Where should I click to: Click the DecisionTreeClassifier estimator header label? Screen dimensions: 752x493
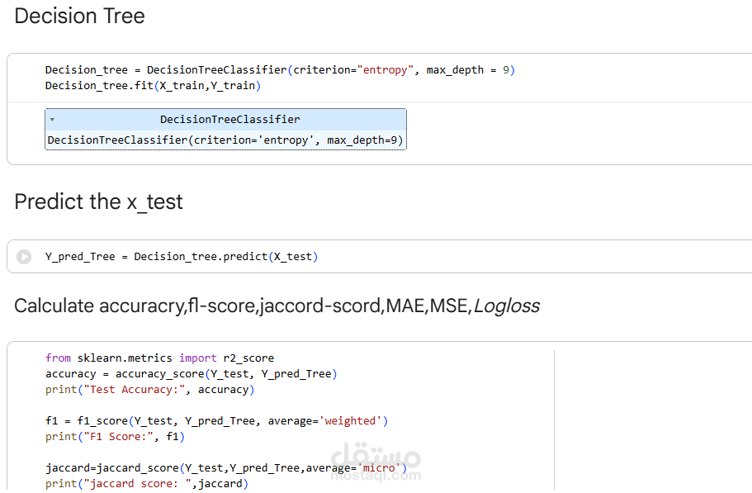tap(229, 120)
